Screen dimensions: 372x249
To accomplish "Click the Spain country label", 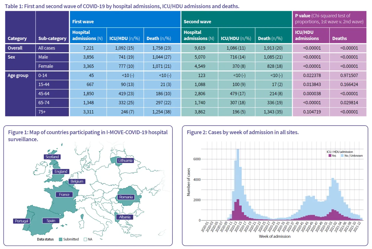I will click(51, 221).
